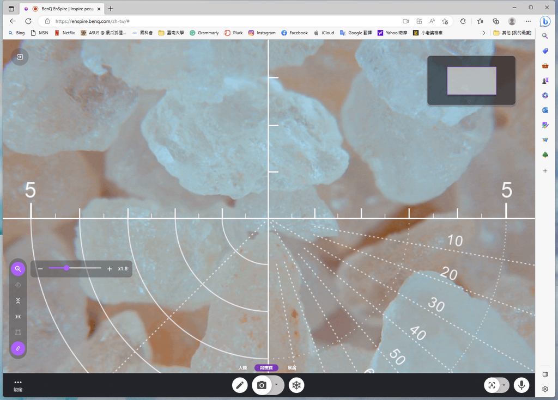558x400 pixels.
Task: Open the Favorites list
Action: click(480, 21)
